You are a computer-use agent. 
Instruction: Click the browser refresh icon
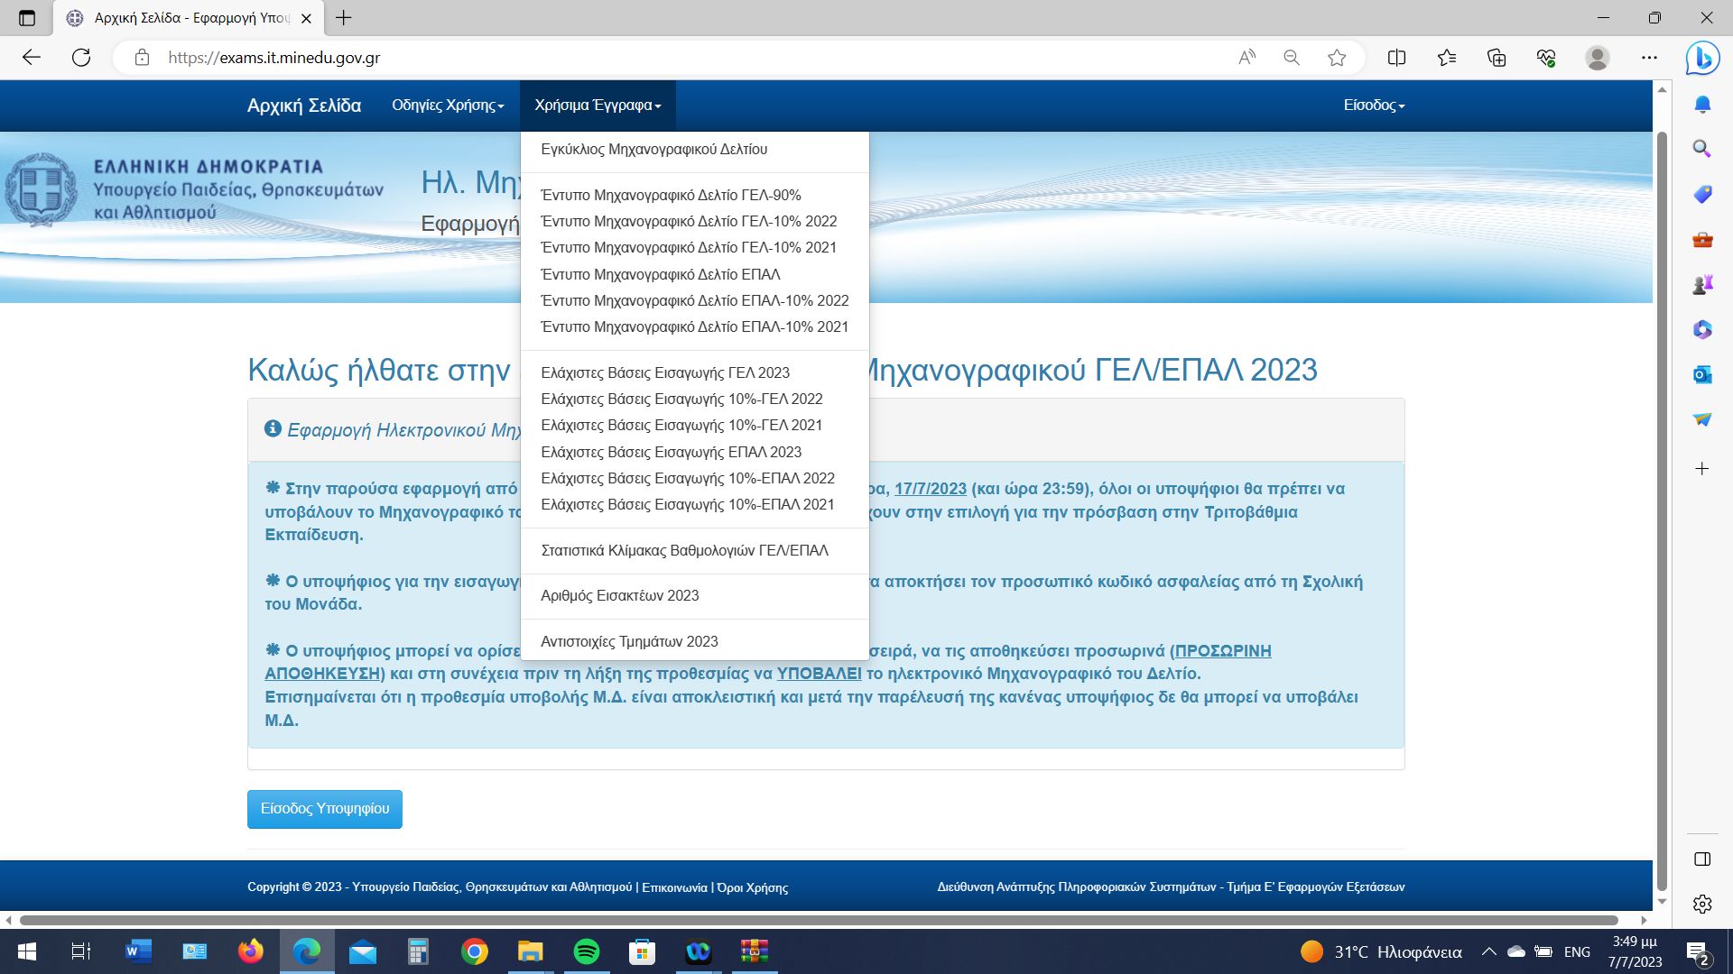coord(81,58)
